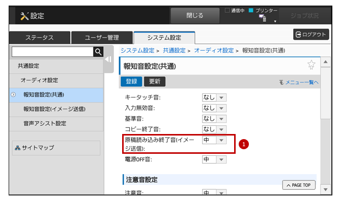Click circle arrow beside 報知音設定(共通)
The height and width of the screenshot is (201, 341).
(13, 95)
